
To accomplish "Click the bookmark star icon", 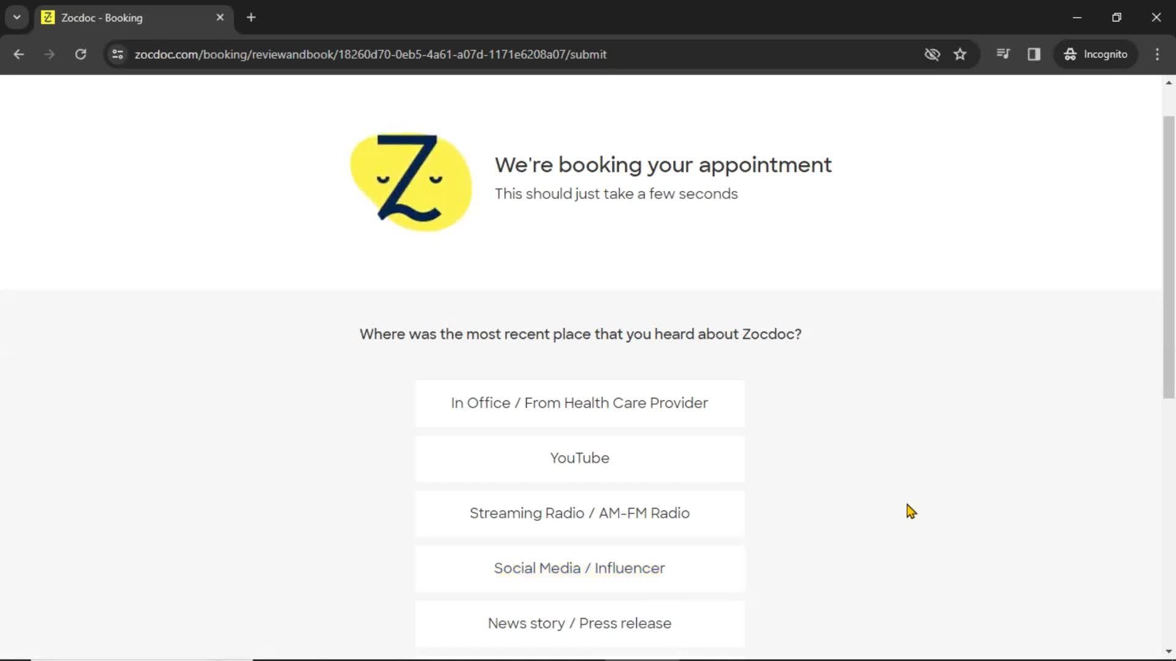I will tap(960, 54).
